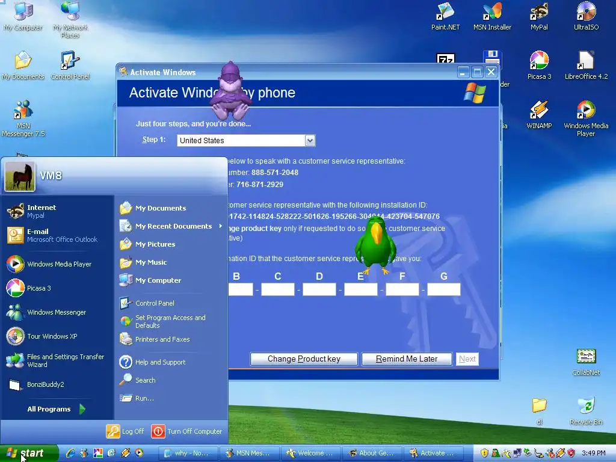The height and width of the screenshot is (462, 616).
Task: Open UltraISO desktop shortcut
Action: point(586,16)
